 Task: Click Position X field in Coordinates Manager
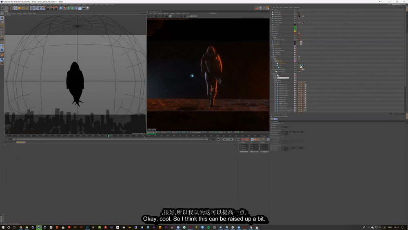tap(244, 145)
